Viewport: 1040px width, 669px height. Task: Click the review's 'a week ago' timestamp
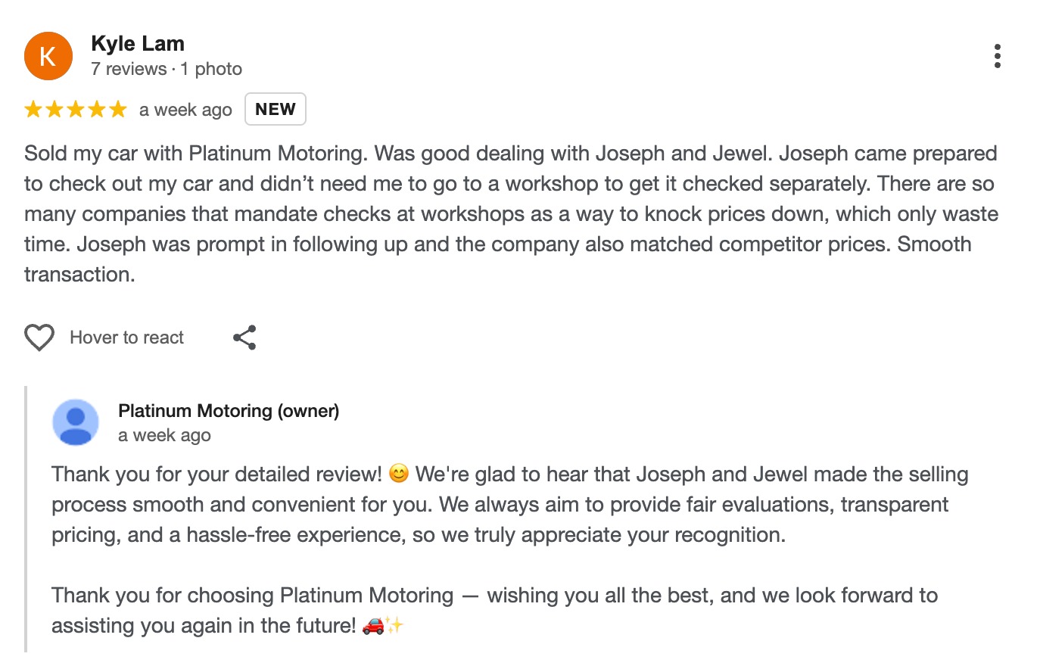pyautogui.click(x=185, y=110)
